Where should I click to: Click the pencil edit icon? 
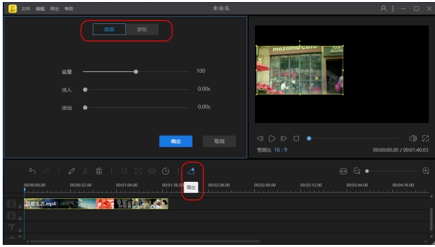[71, 171]
